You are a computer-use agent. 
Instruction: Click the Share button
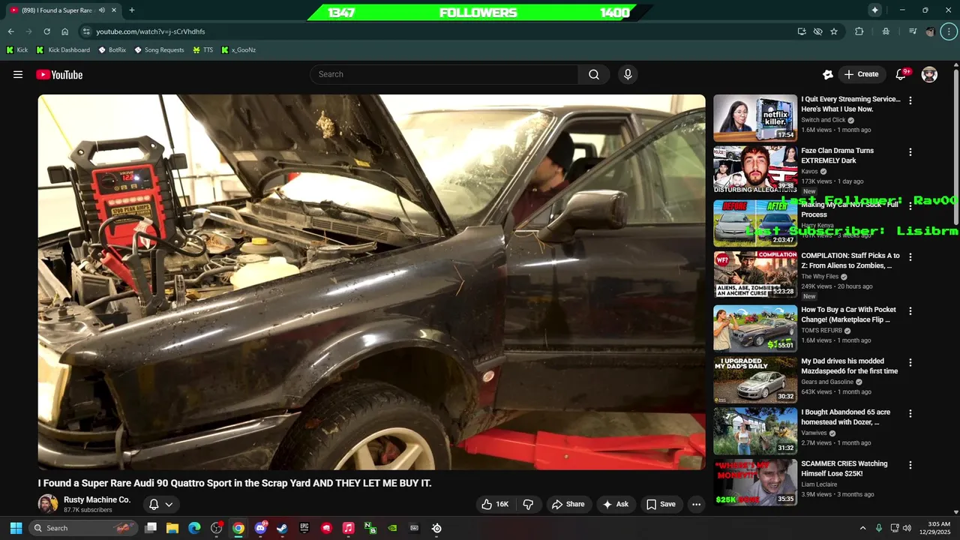coord(568,504)
